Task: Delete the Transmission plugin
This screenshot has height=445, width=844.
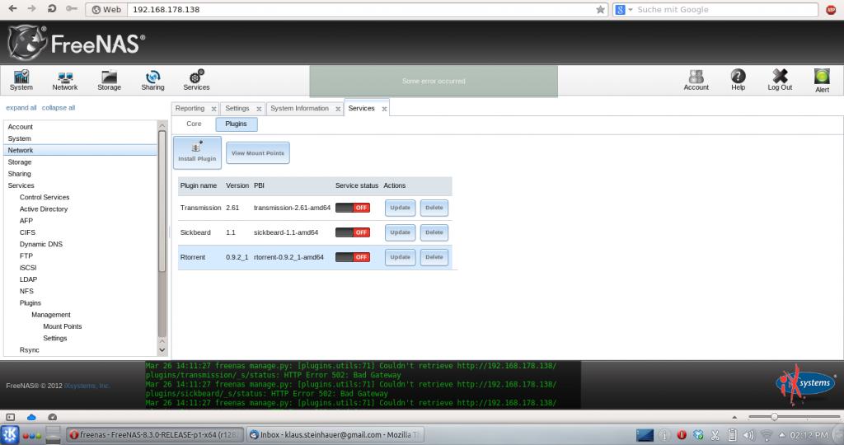Action: 434,208
